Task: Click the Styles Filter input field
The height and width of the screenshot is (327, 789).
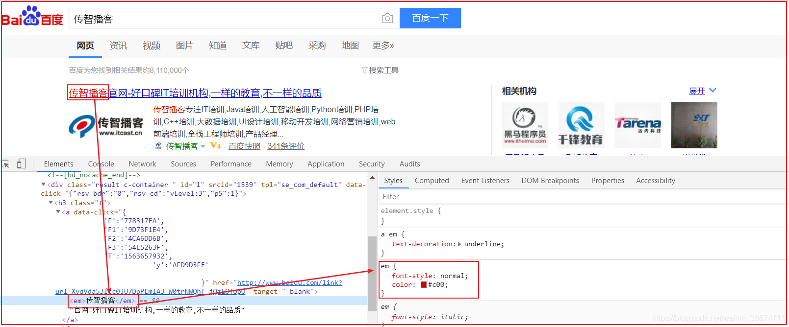Action: (x=583, y=197)
